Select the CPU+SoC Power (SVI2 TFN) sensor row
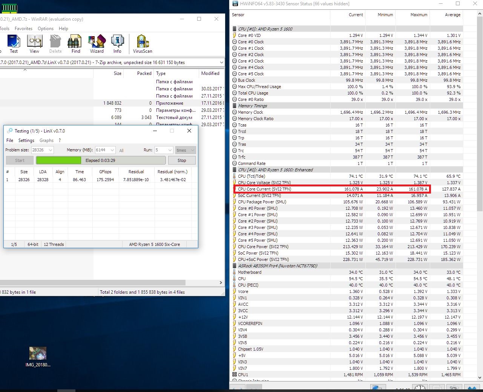The image size is (483, 392). [x=347, y=259]
